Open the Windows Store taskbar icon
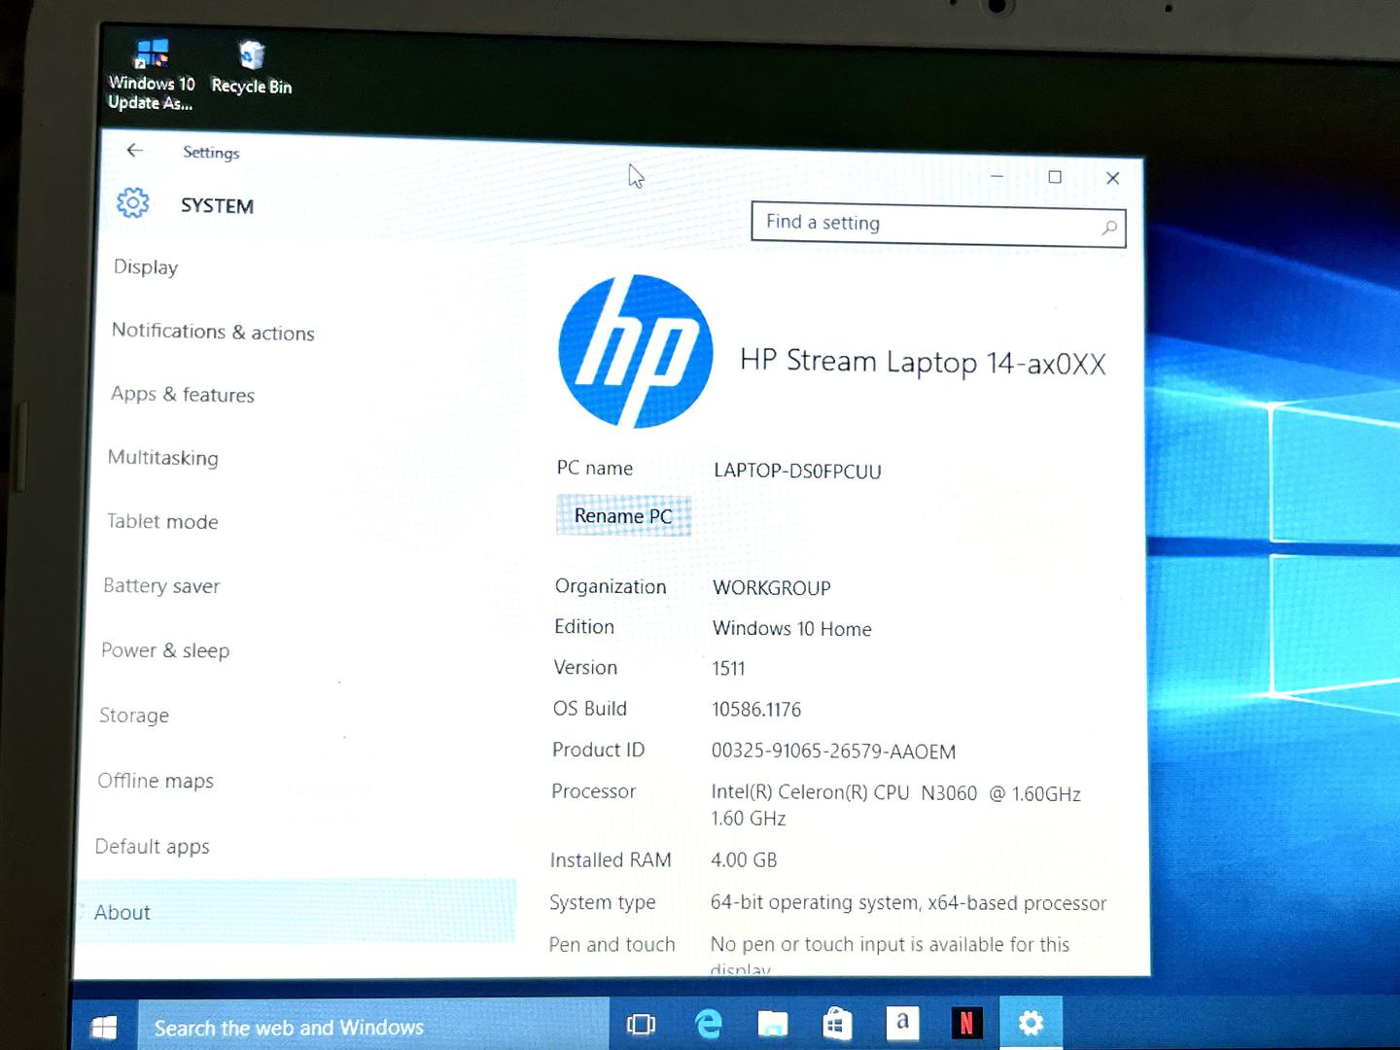 tap(837, 1024)
